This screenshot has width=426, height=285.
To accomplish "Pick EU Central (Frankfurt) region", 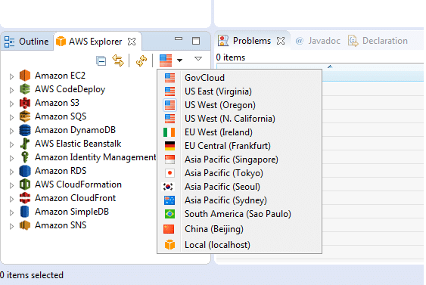I will 239,146.
